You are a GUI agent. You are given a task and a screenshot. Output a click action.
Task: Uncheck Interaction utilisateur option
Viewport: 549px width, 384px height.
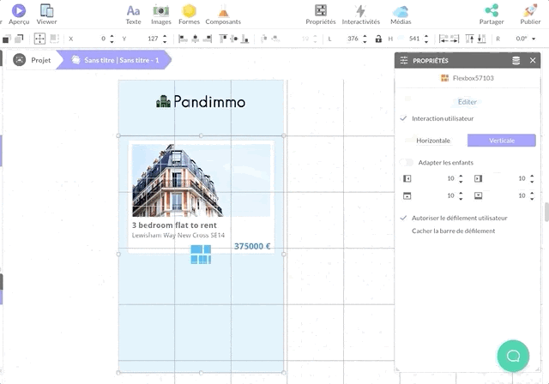[404, 118]
